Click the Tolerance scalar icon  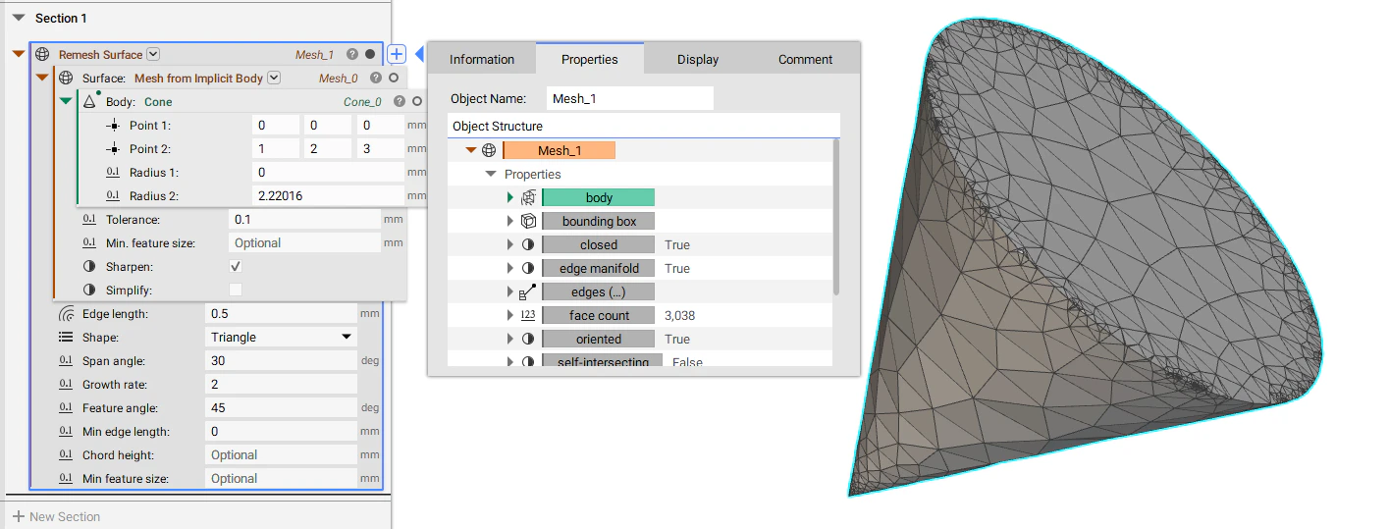[x=89, y=220]
